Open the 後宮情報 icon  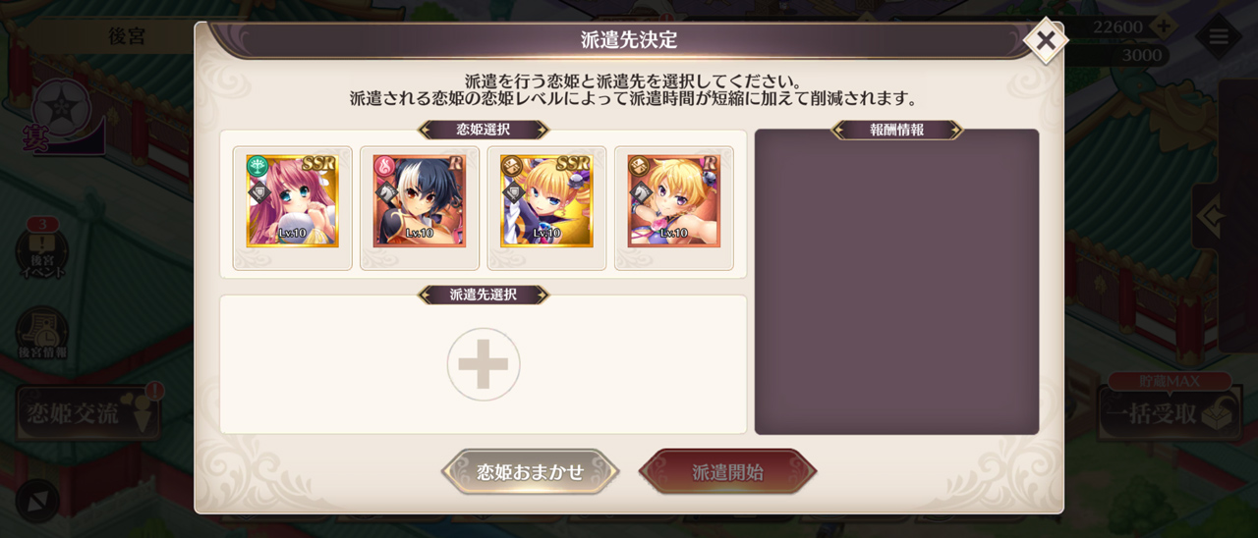42,333
